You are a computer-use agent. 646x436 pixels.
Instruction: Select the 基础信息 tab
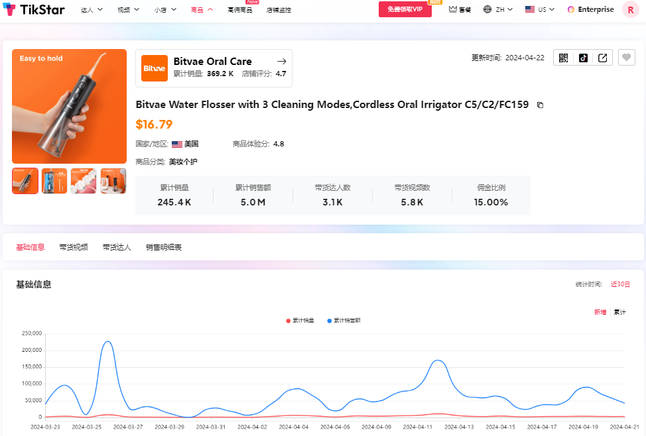click(30, 247)
